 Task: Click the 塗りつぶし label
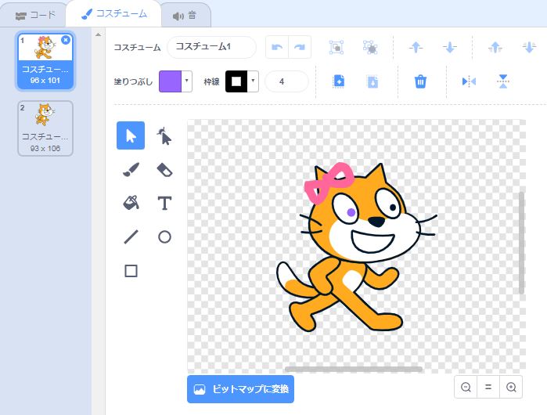(x=133, y=81)
